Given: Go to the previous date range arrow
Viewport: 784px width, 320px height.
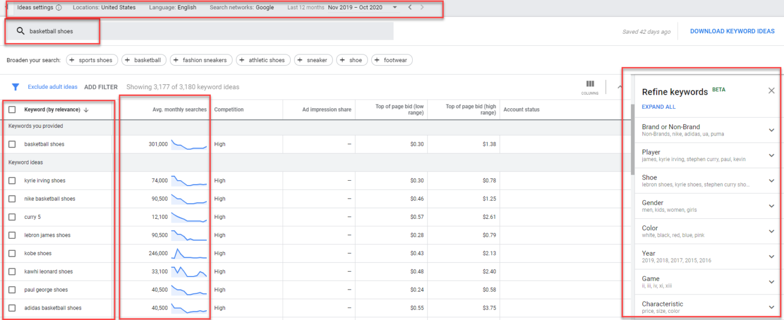Looking at the screenshot, I should click(x=410, y=8).
